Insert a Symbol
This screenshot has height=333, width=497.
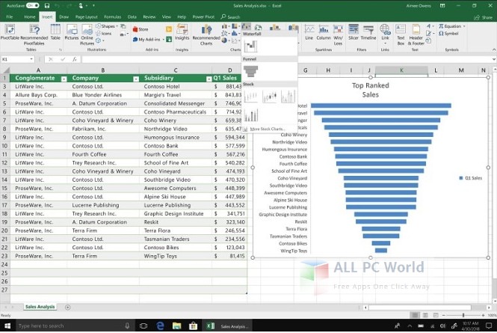(448, 34)
